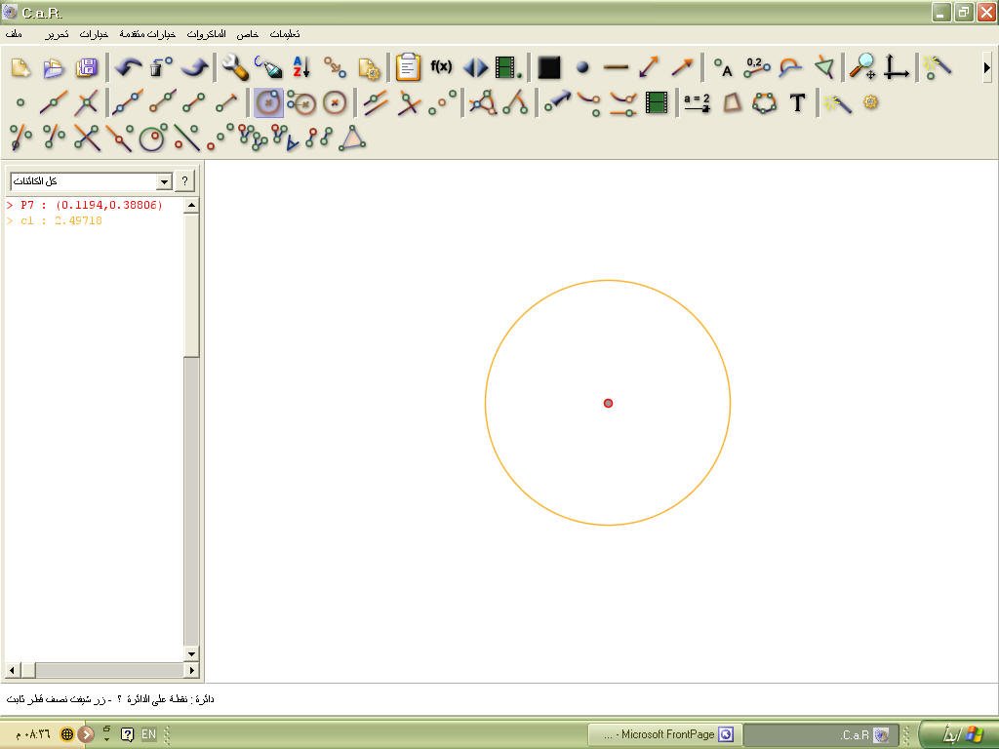Image resolution: width=999 pixels, height=749 pixels.
Task: Click the A-Z rename objects icon
Action: click(x=301, y=67)
